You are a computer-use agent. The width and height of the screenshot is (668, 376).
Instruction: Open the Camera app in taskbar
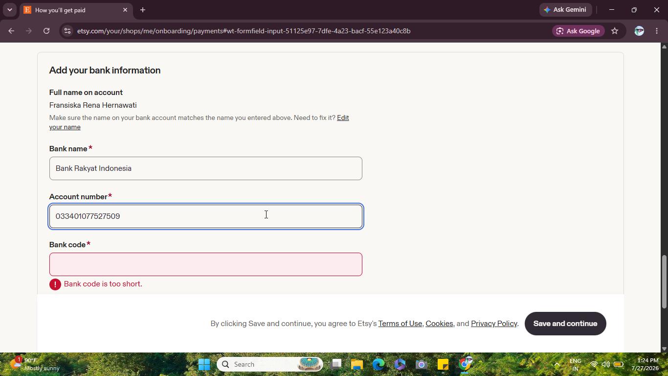tap(422, 364)
